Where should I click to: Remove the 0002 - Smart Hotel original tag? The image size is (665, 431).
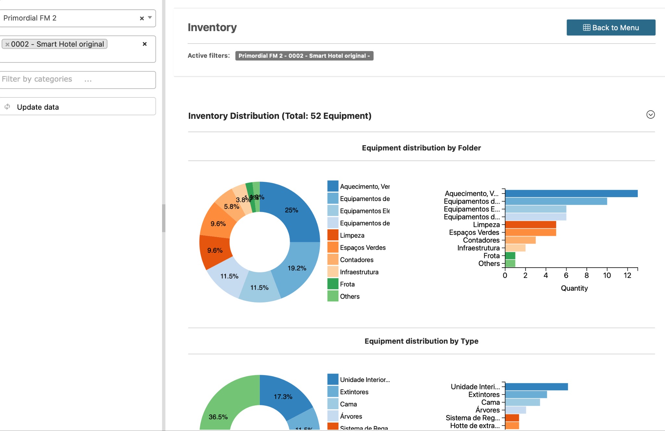(x=7, y=44)
